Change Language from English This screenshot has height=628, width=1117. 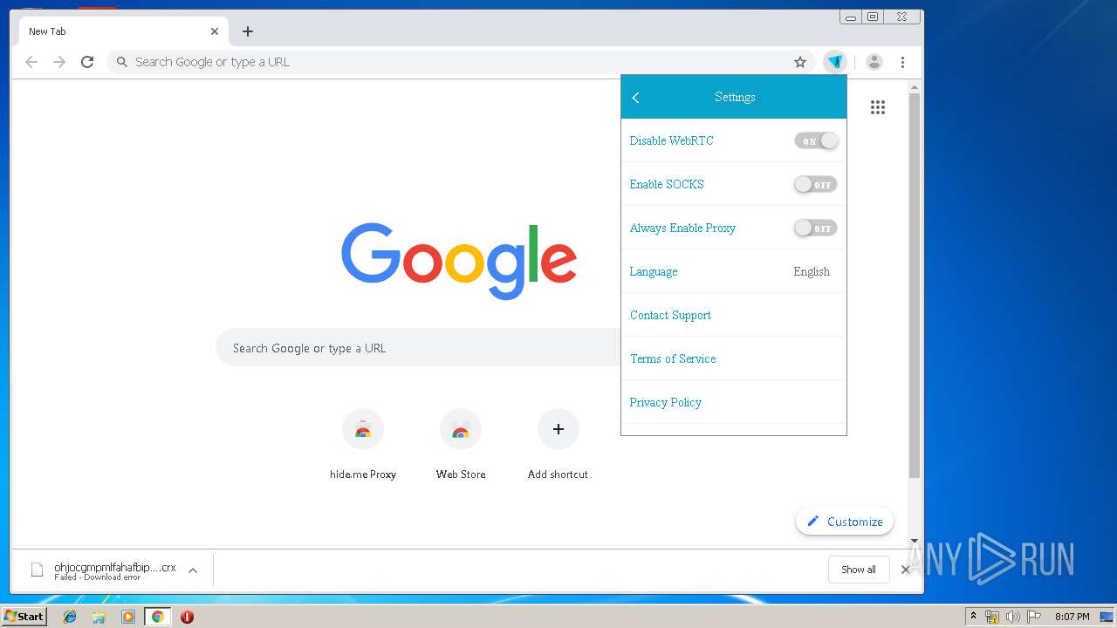(x=812, y=271)
